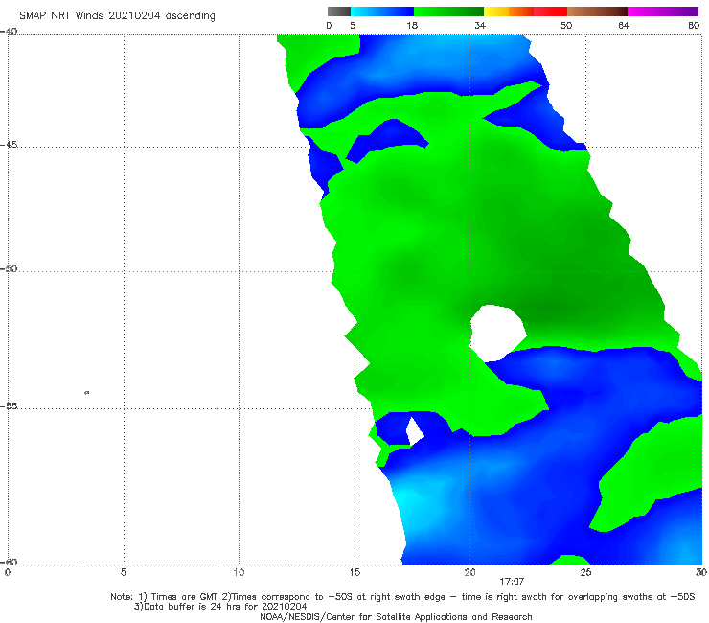Click the latitude axis label '-60'
The image size is (709, 623).
pos(9,563)
